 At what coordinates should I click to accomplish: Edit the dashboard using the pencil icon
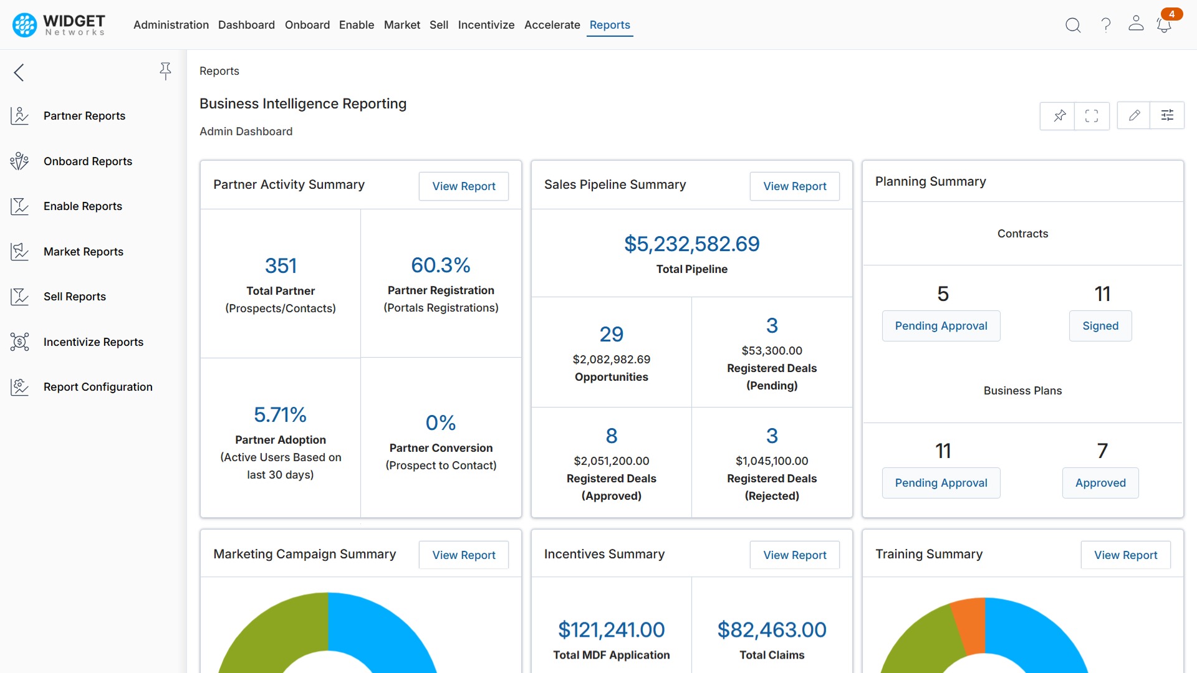[1135, 115]
